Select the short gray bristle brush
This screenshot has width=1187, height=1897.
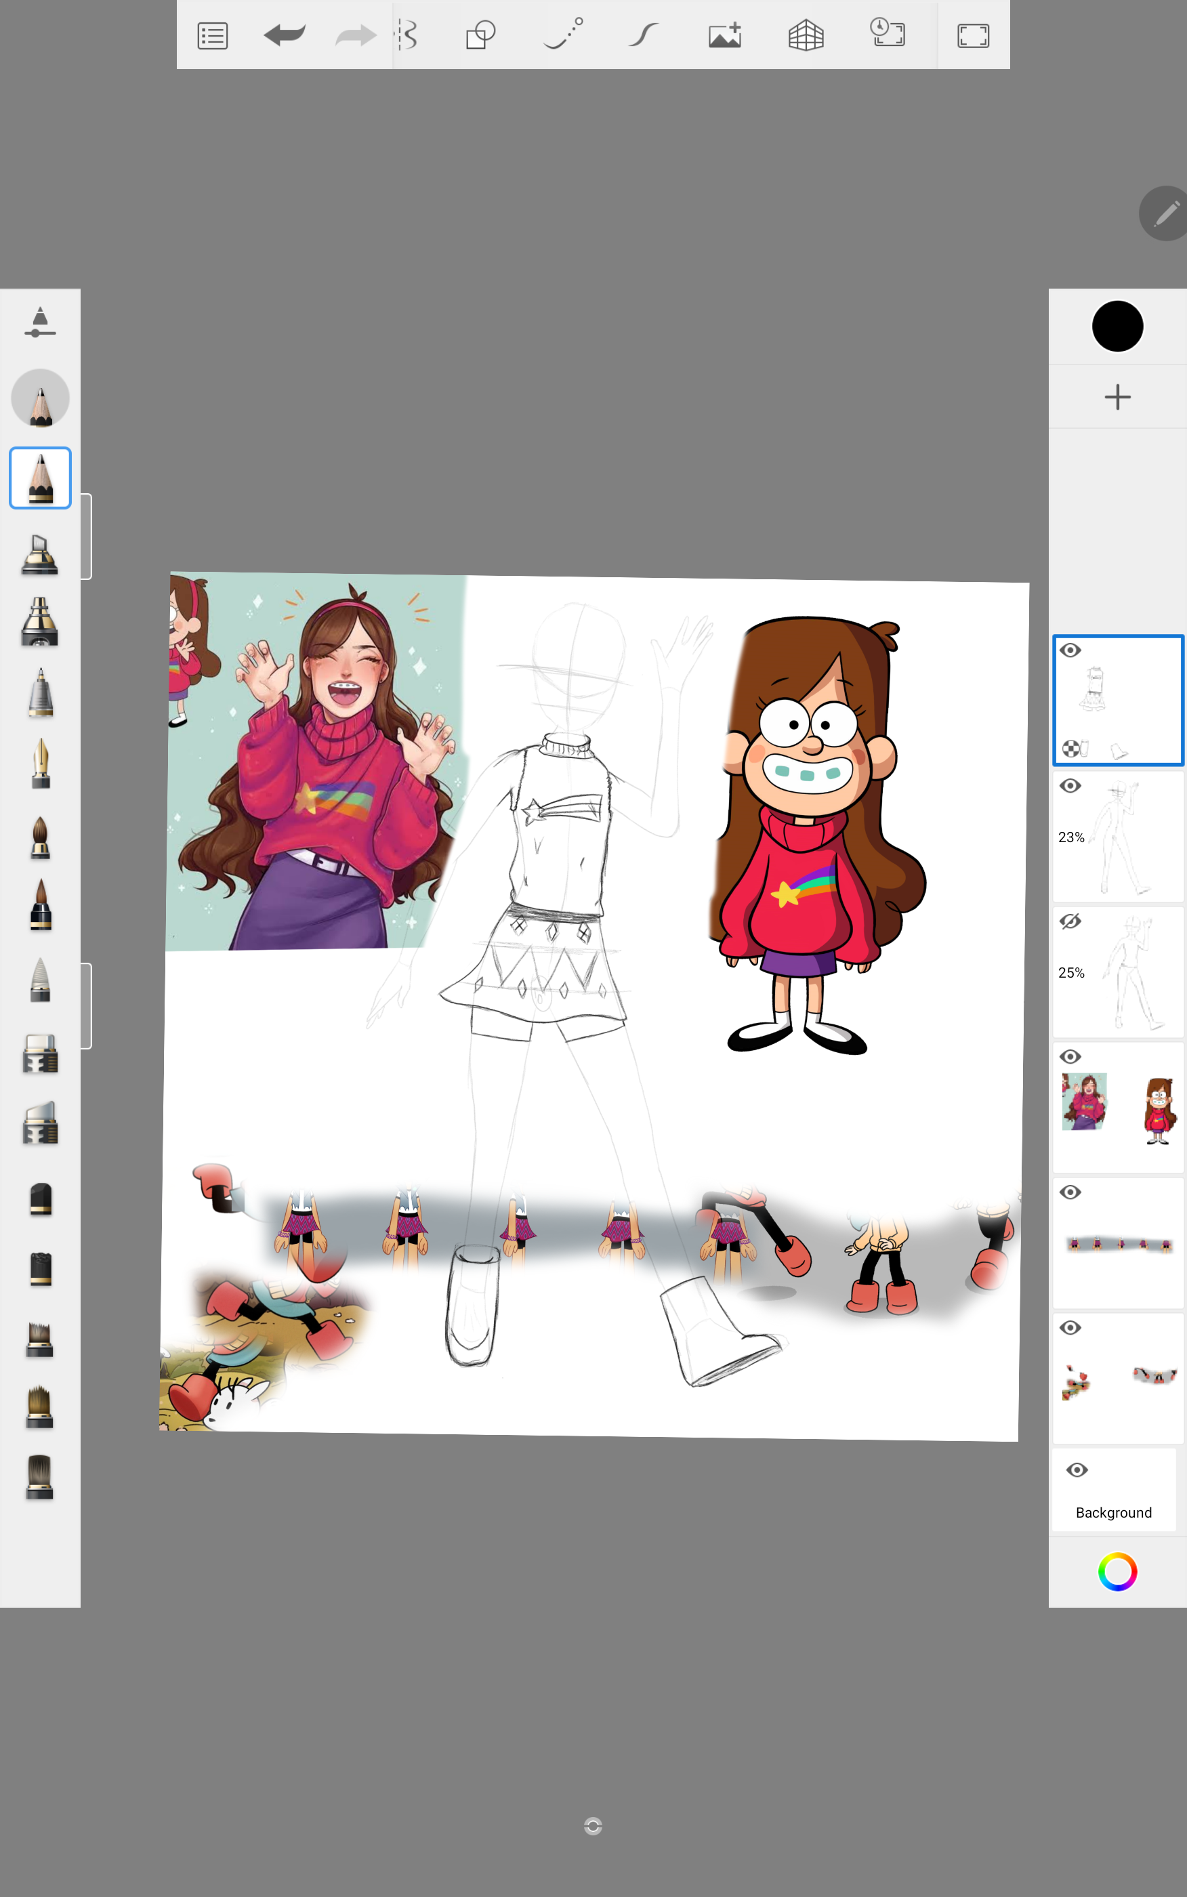click(x=40, y=1339)
